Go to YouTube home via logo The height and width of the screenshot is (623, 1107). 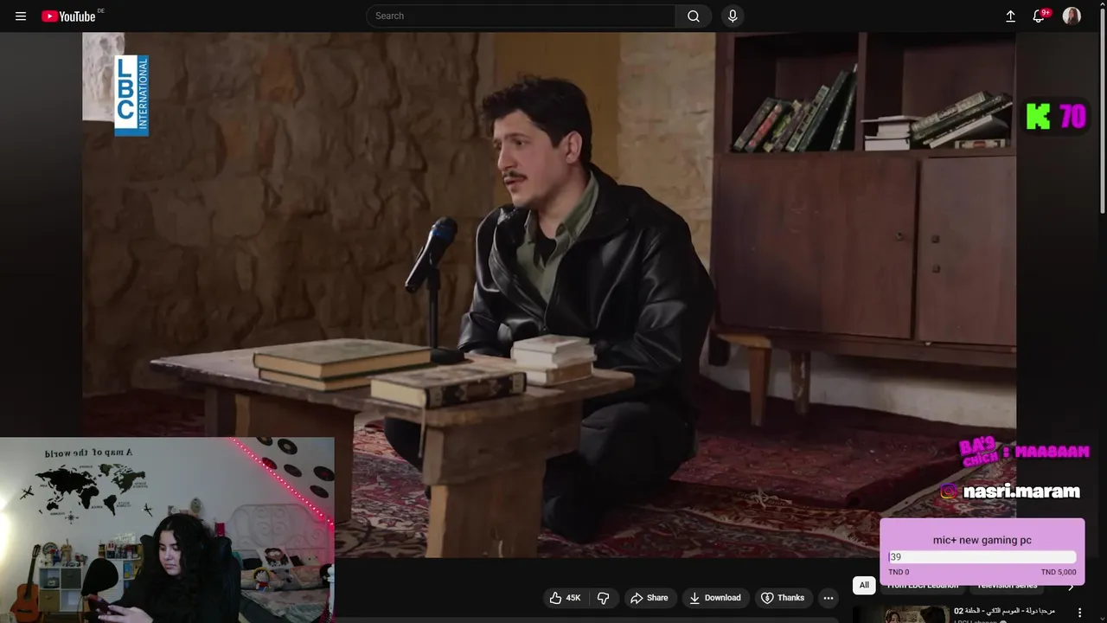point(68,16)
